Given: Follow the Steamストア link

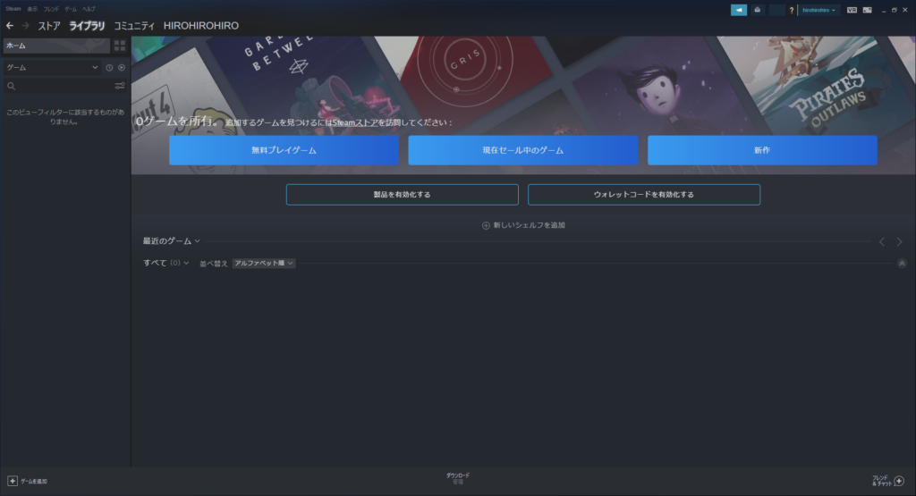Looking at the screenshot, I should pos(355,122).
